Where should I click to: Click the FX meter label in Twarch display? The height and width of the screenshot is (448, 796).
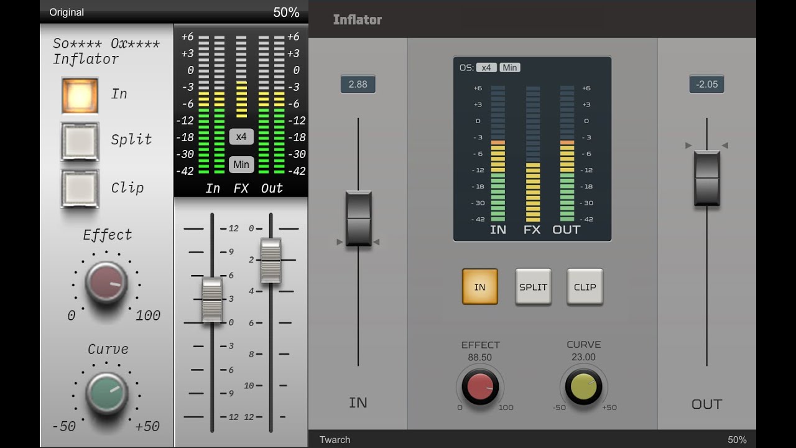[x=532, y=230]
